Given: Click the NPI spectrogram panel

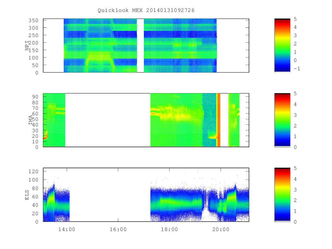Looking at the screenshot, I should tap(146, 46).
